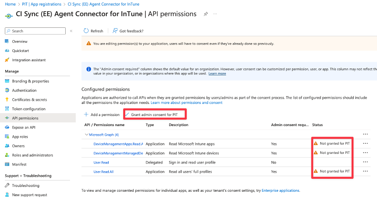Click 'Not granted for PIT' in User.Read.All row
The width and height of the screenshot is (377, 199).
(335, 171)
